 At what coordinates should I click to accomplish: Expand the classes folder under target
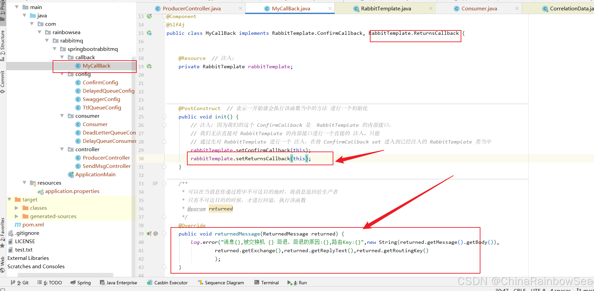[x=16, y=208]
